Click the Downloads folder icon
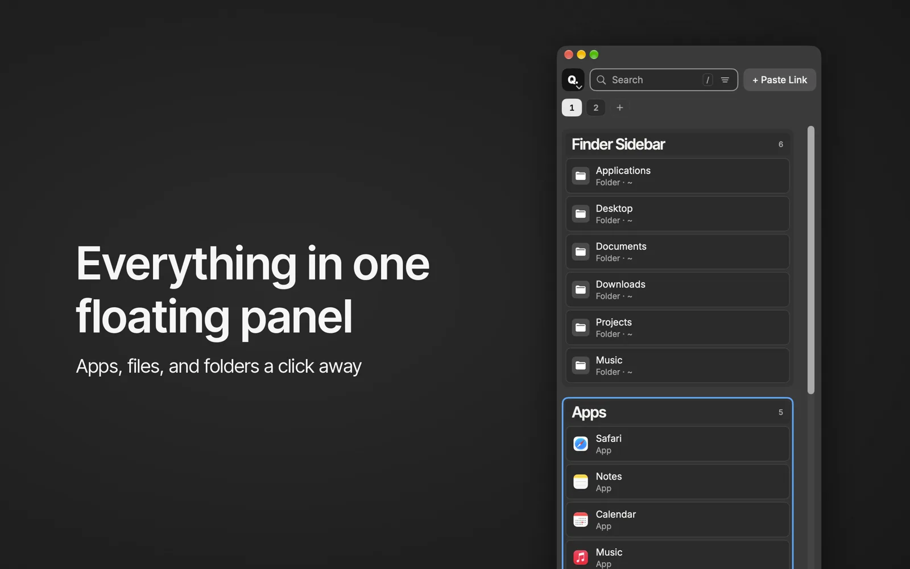The width and height of the screenshot is (910, 569). pyautogui.click(x=581, y=290)
